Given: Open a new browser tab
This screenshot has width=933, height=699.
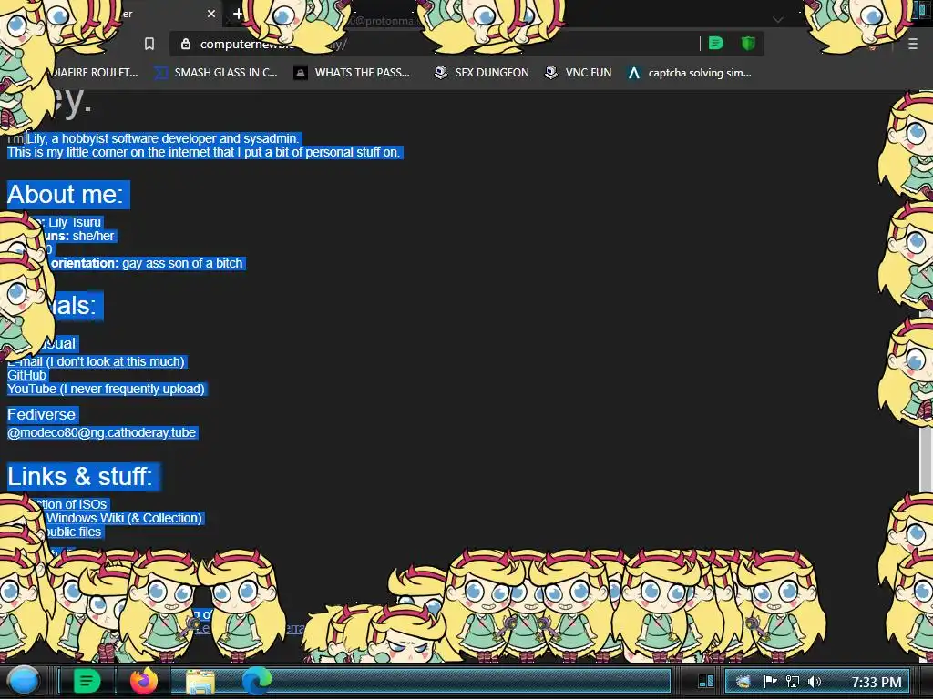Looking at the screenshot, I should [x=238, y=14].
